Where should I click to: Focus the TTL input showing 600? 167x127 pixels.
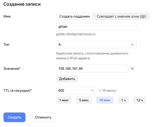73,90
